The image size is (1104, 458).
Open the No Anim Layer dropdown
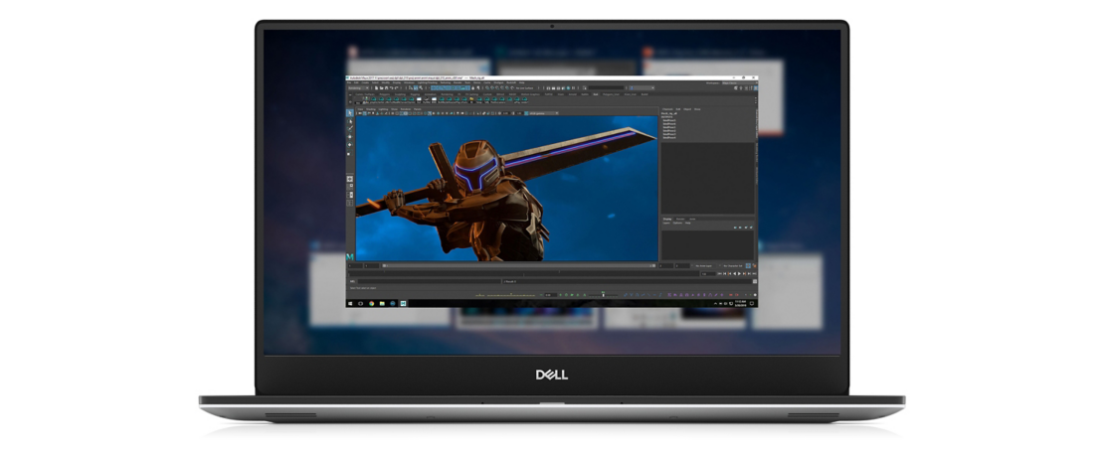[703, 266]
